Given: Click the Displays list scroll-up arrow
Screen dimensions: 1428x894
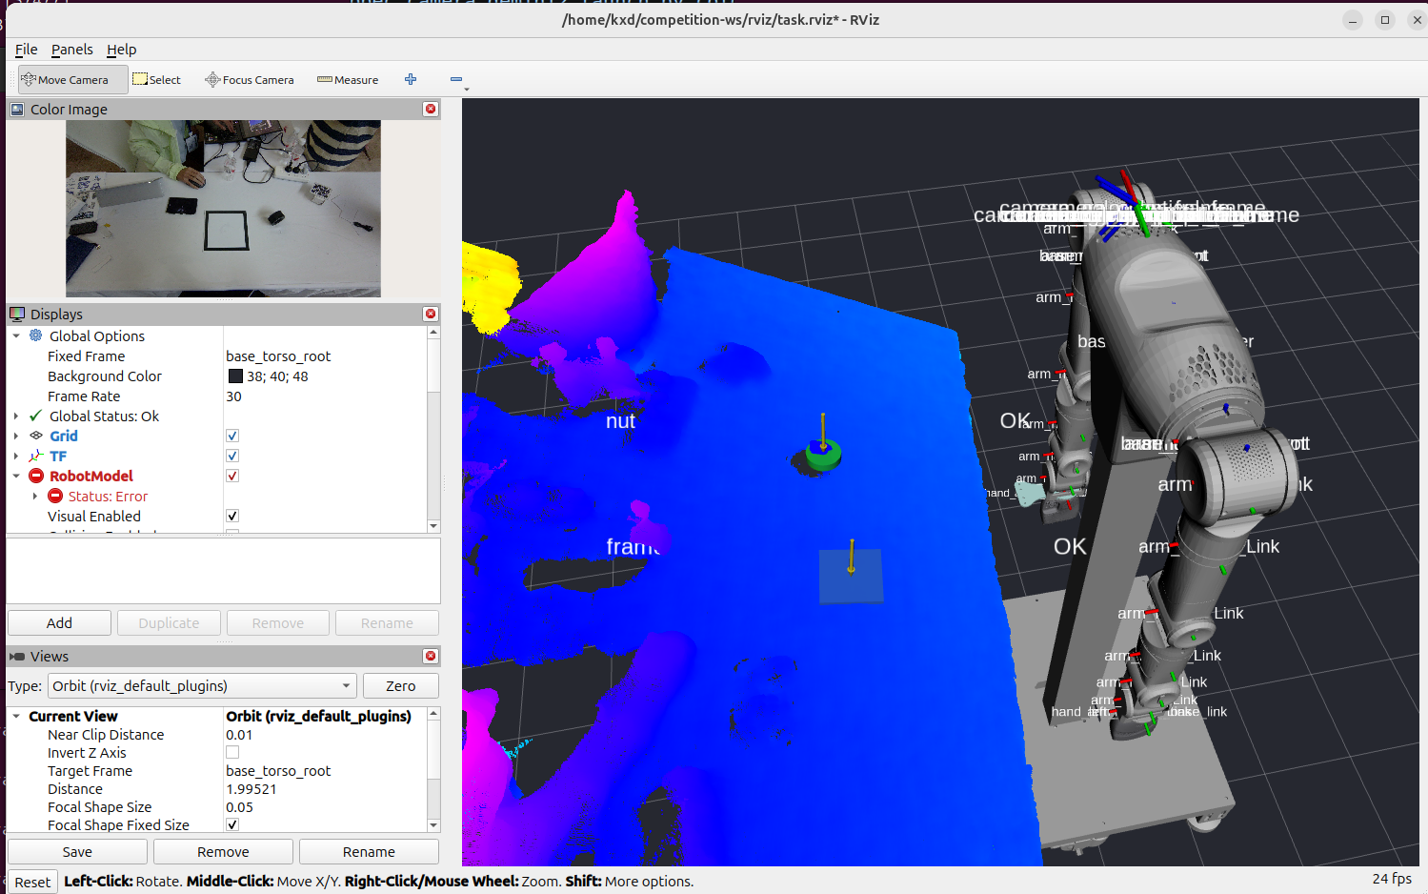Looking at the screenshot, I should pos(433,333).
